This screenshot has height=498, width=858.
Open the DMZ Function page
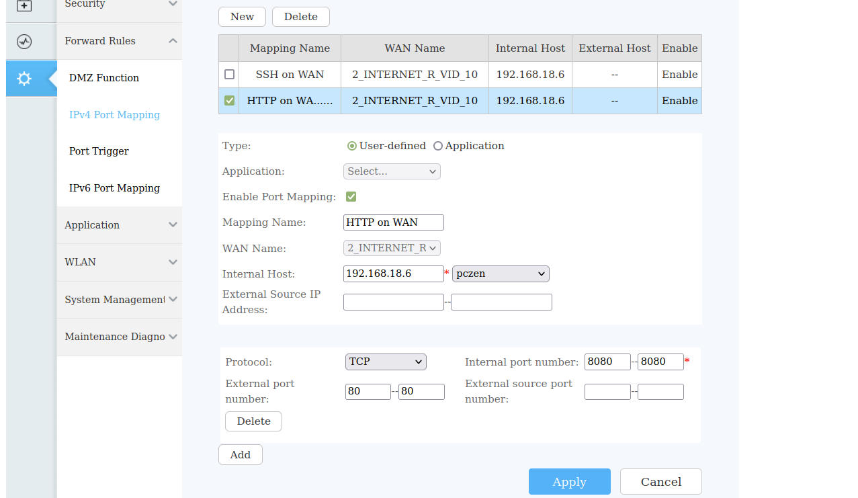click(x=104, y=78)
